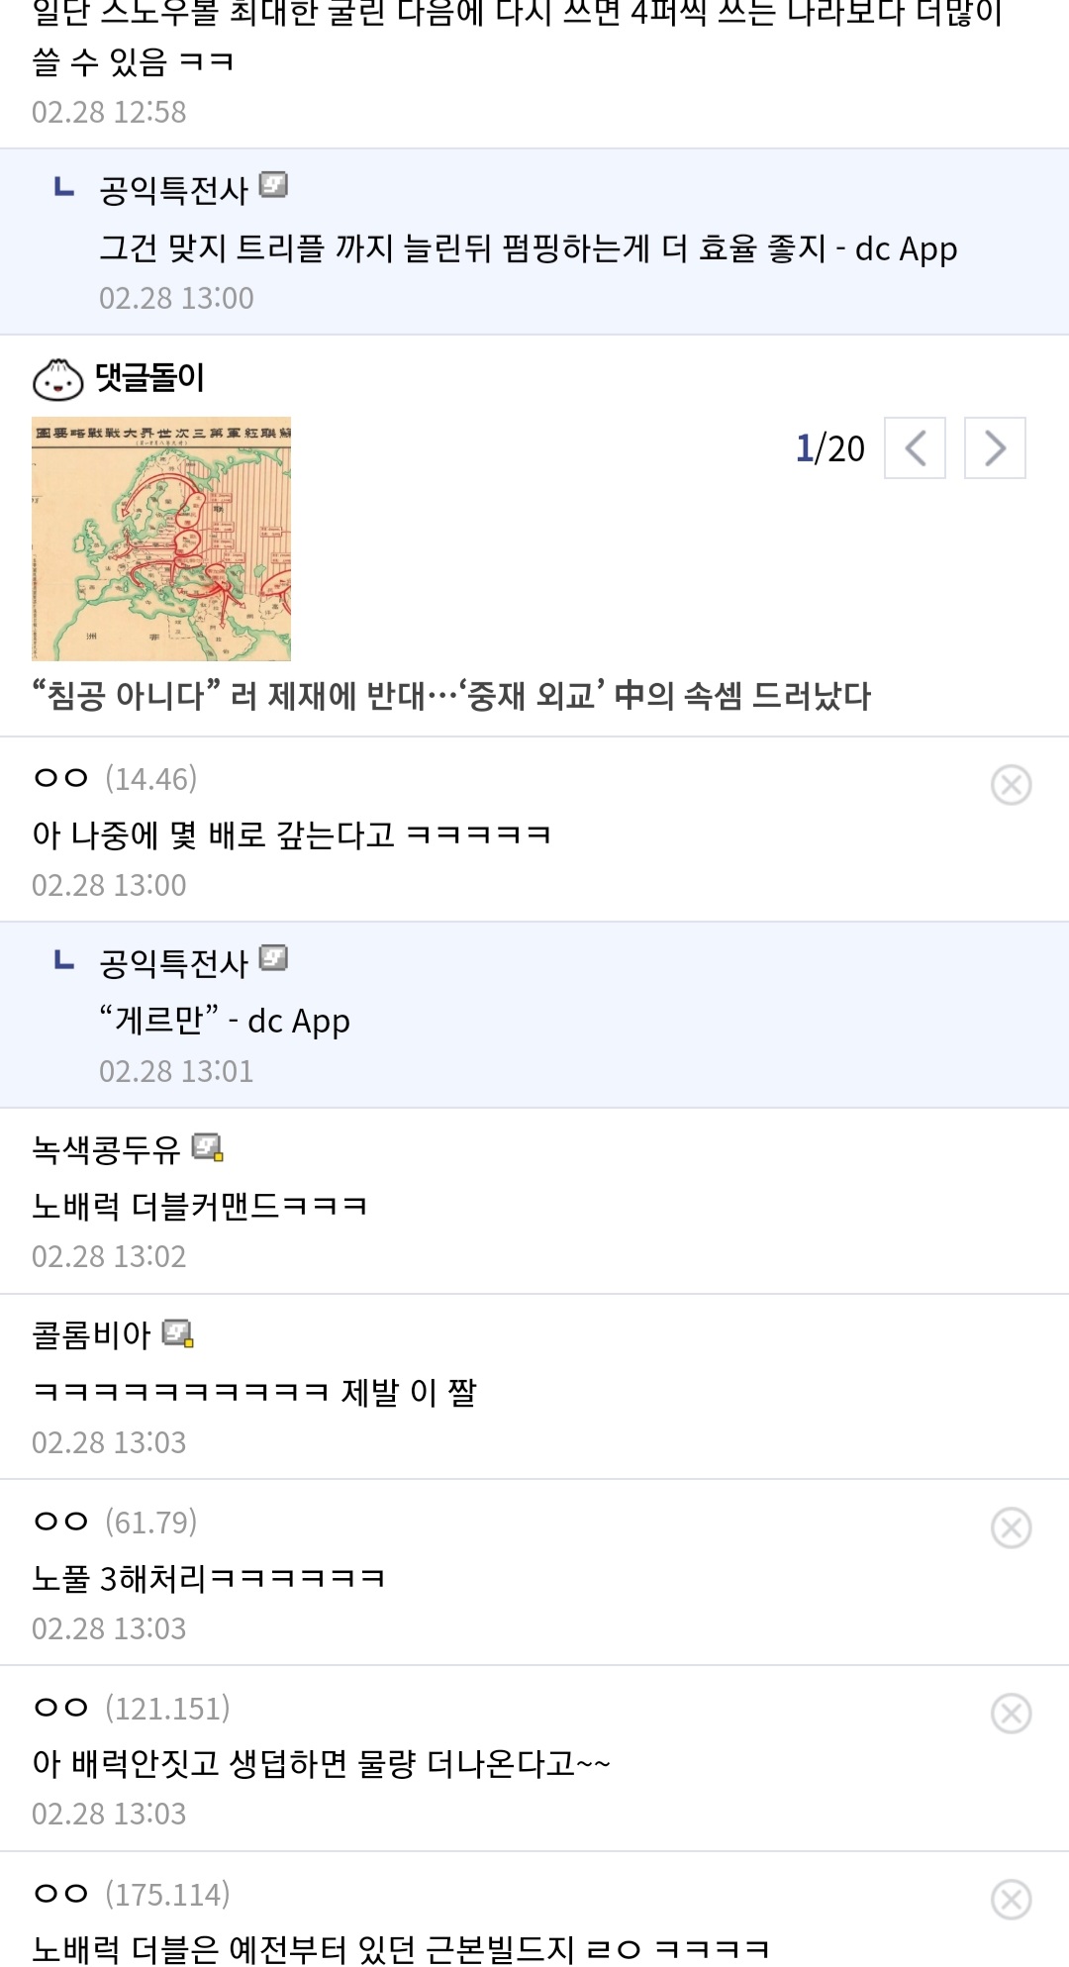Open the gallog icon beside 녹색콩두유
1069x1967 pixels.
[207, 1147]
